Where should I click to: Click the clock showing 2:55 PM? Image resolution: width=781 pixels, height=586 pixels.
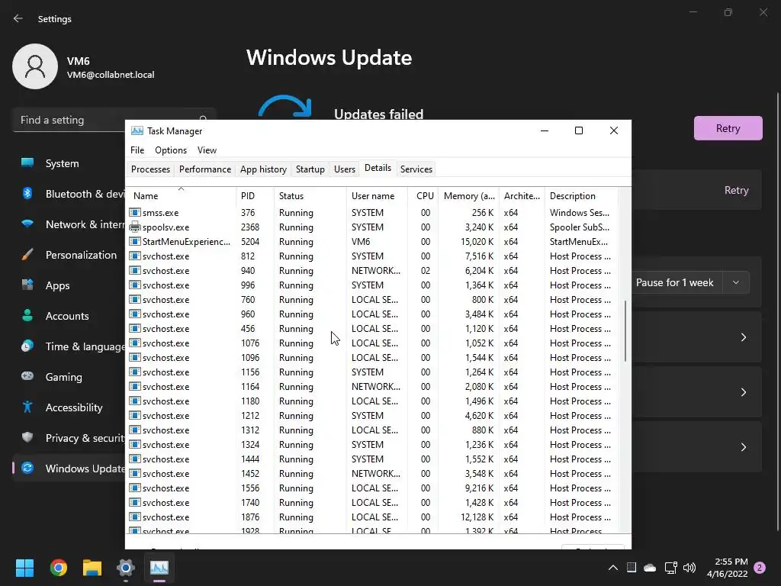(x=727, y=568)
